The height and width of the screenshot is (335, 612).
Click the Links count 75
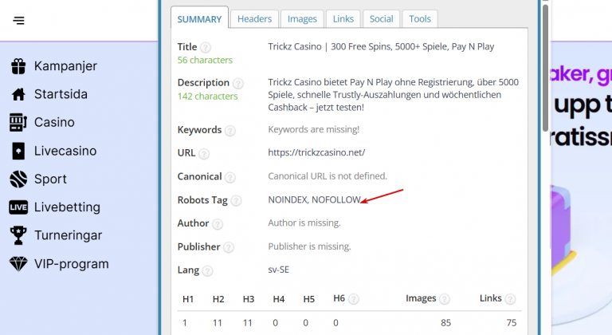coord(512,323)
